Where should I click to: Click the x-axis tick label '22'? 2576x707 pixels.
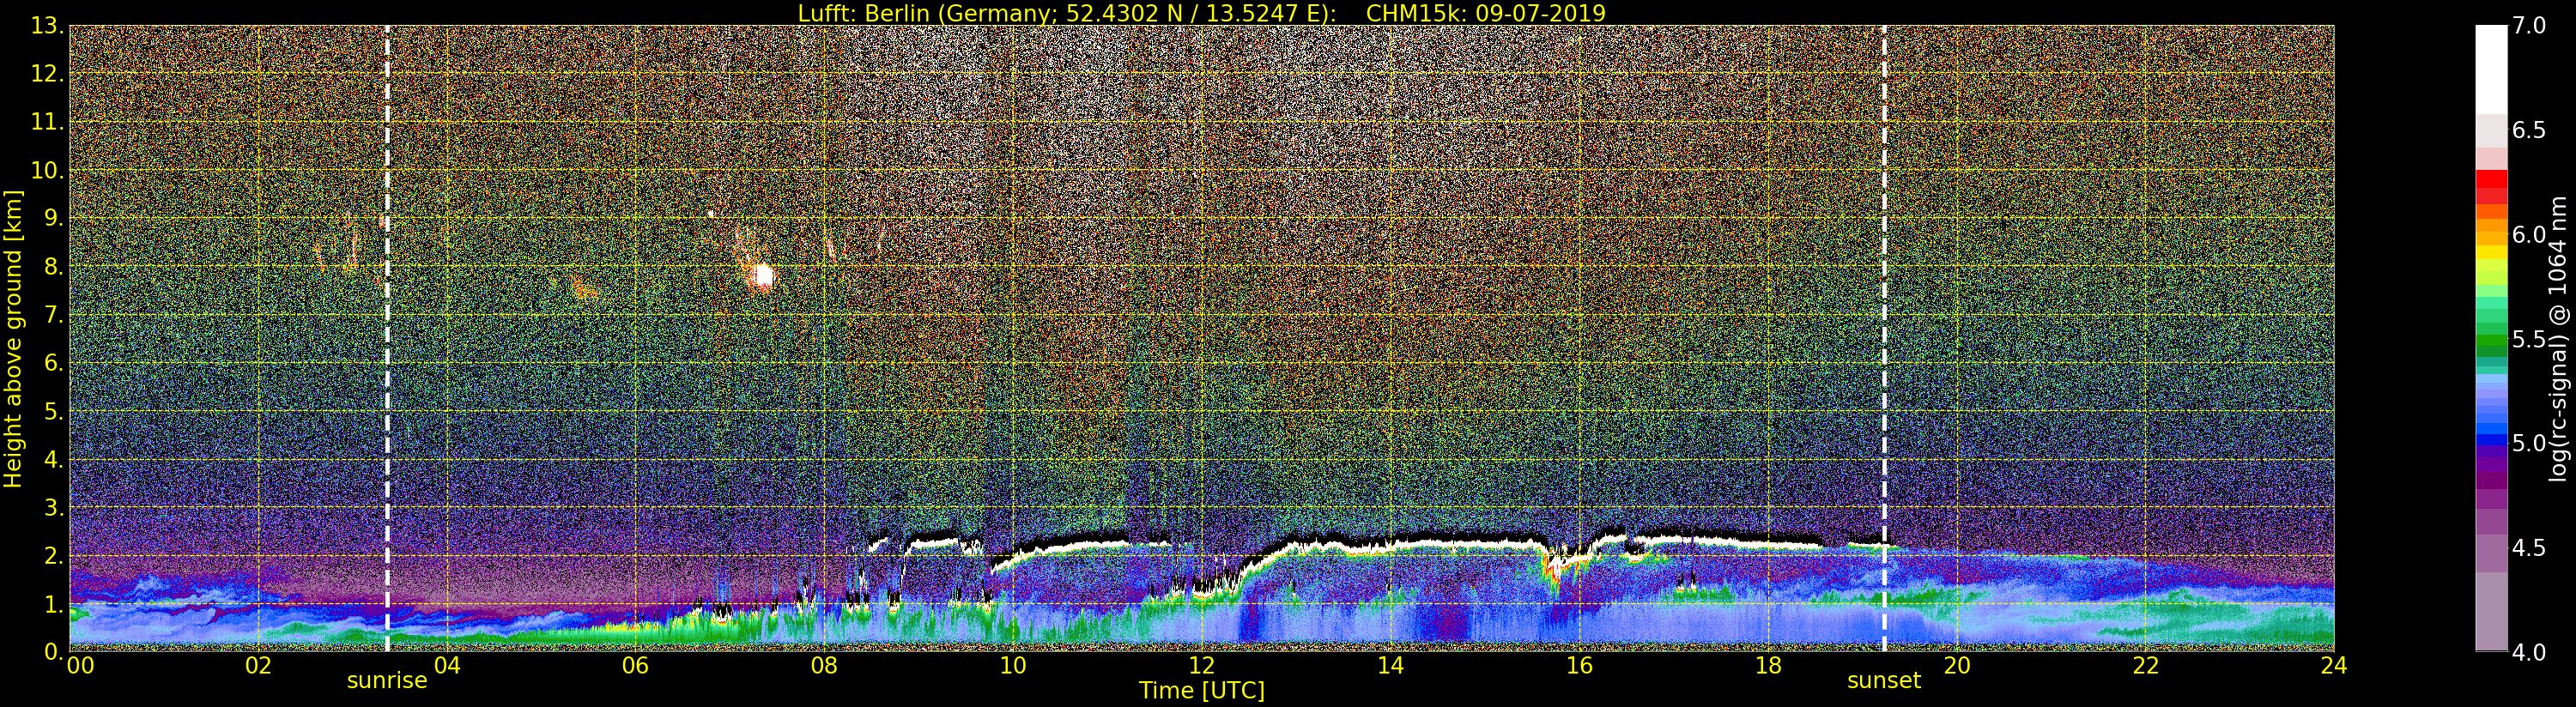point(2146,666)
